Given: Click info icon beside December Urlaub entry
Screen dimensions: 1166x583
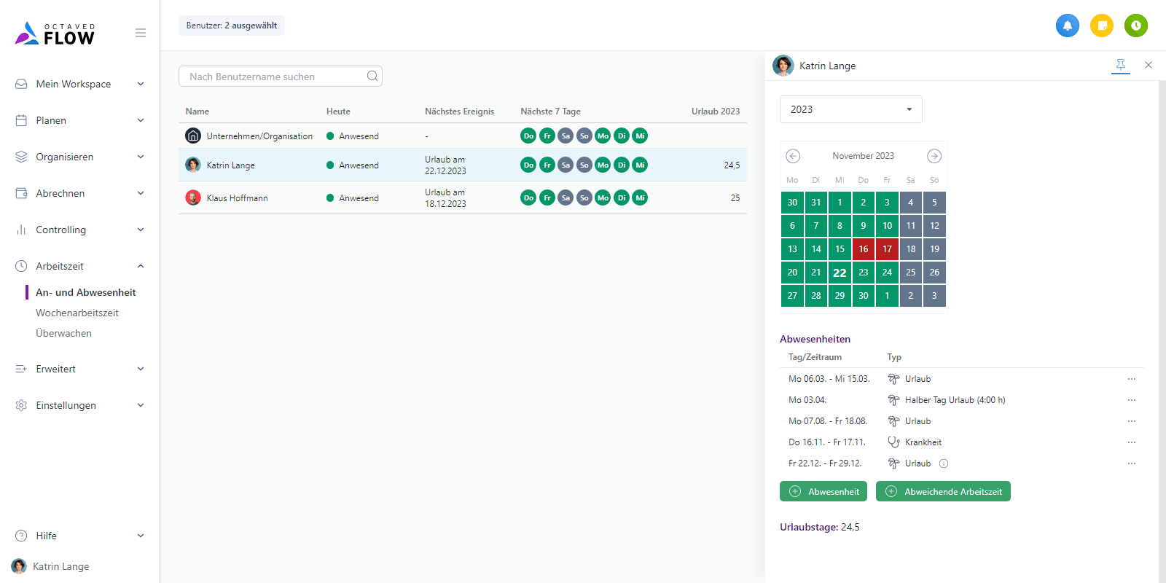Looking at the screenshot, I should (944, 463).
